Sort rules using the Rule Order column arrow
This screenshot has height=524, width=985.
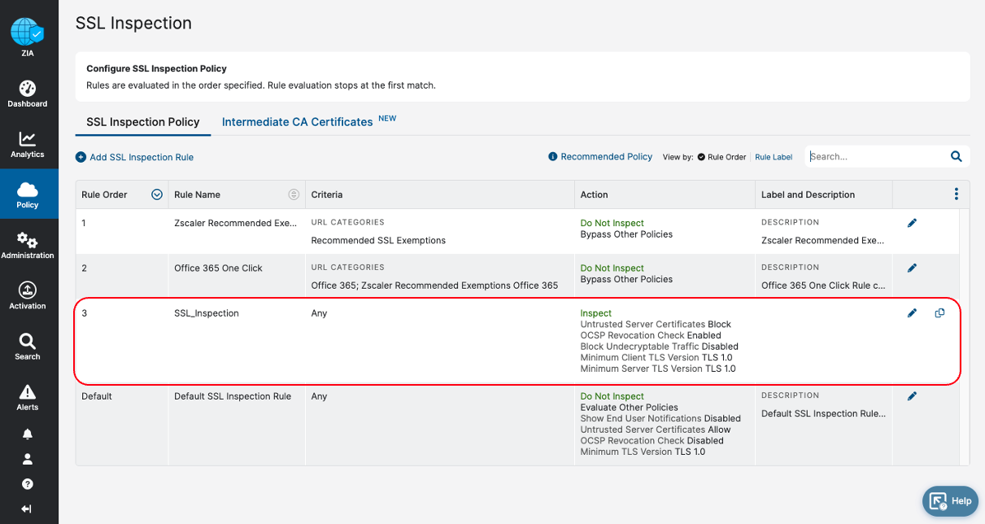click(157, 194)
